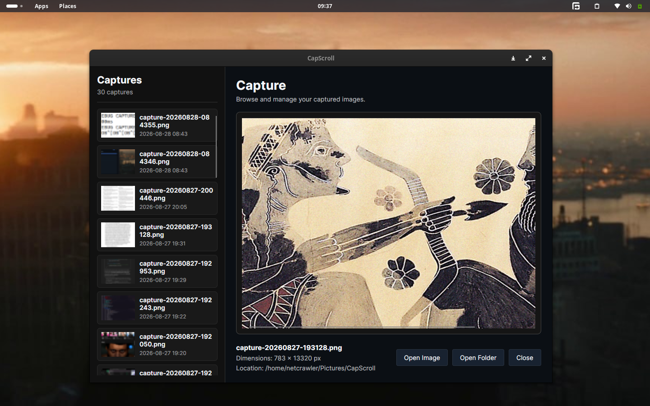Click the workspace switcher pill indicator
The height and width of the screenshot is (406, 650).
14,6
